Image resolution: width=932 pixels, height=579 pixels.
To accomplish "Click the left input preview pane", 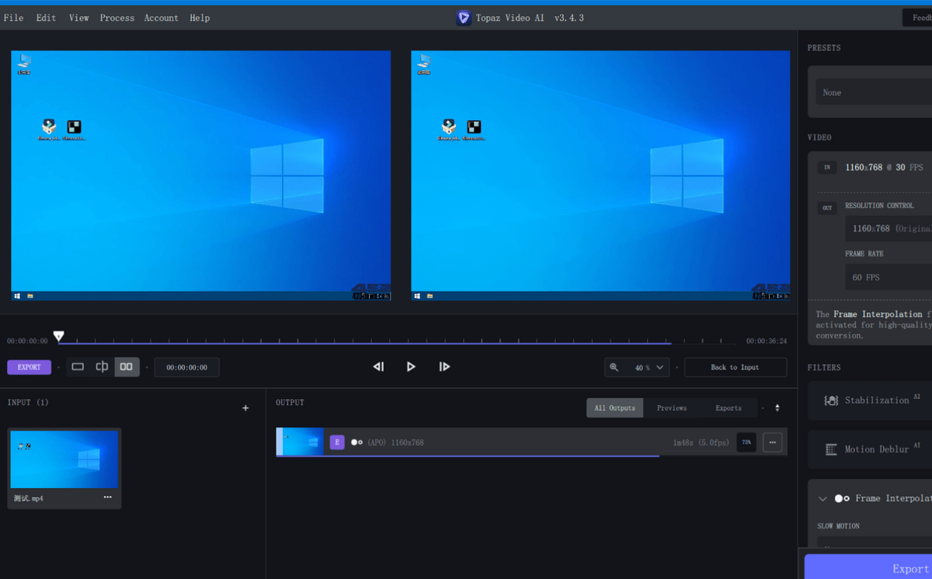I will [201, 175].
